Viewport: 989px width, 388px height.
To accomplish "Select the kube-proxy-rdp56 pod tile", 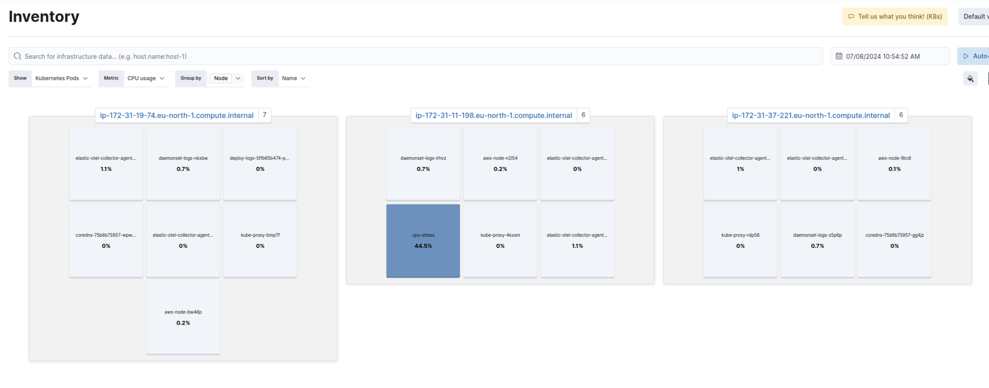I will pyautogui.click(x=740, y=240).
